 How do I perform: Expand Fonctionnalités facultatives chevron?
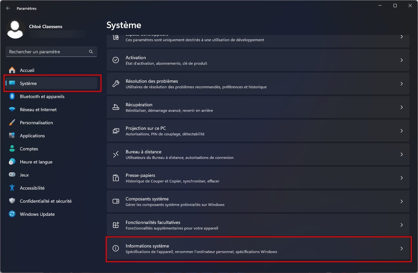(x=402, y=225)
